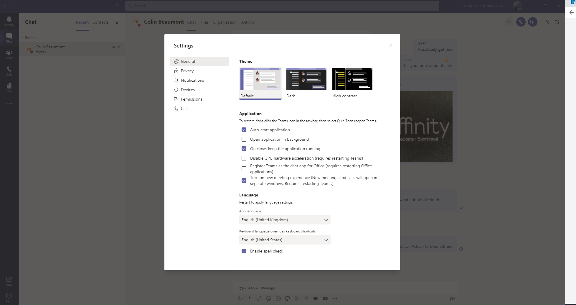The width and height of the screenshot is (576, 305).
Task: Check Register Teams as chat app for Office
Action: (244, 169)
